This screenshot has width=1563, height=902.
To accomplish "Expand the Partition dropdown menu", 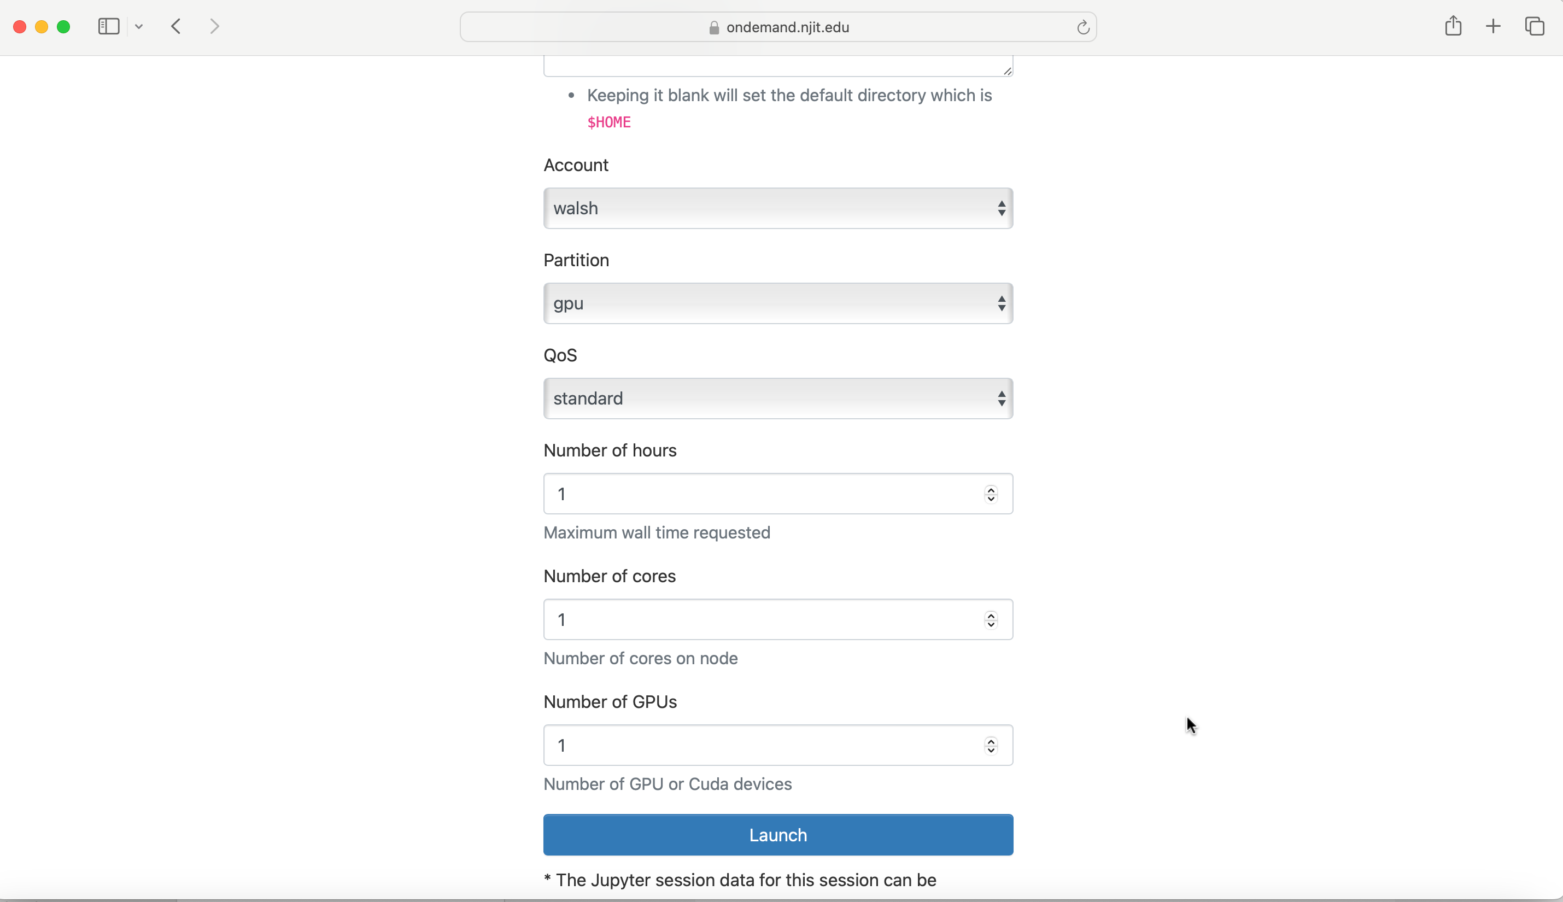I will (x=777, y=303).
